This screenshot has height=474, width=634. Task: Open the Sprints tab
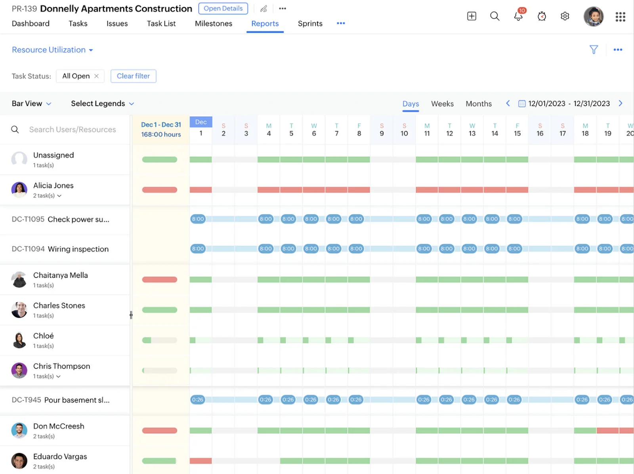pyautogui.click(x=310, y=23)
